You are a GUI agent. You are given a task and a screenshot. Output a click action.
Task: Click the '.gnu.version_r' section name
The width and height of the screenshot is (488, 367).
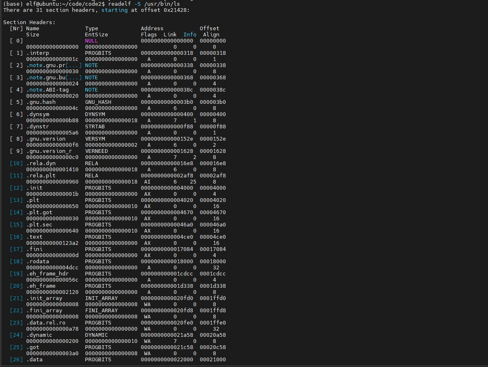tap(49, 151)
